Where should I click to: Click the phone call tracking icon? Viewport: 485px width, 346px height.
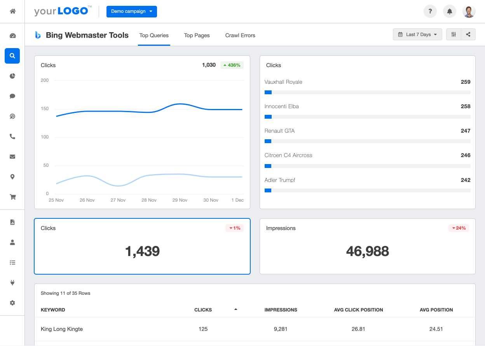(12, 137)
